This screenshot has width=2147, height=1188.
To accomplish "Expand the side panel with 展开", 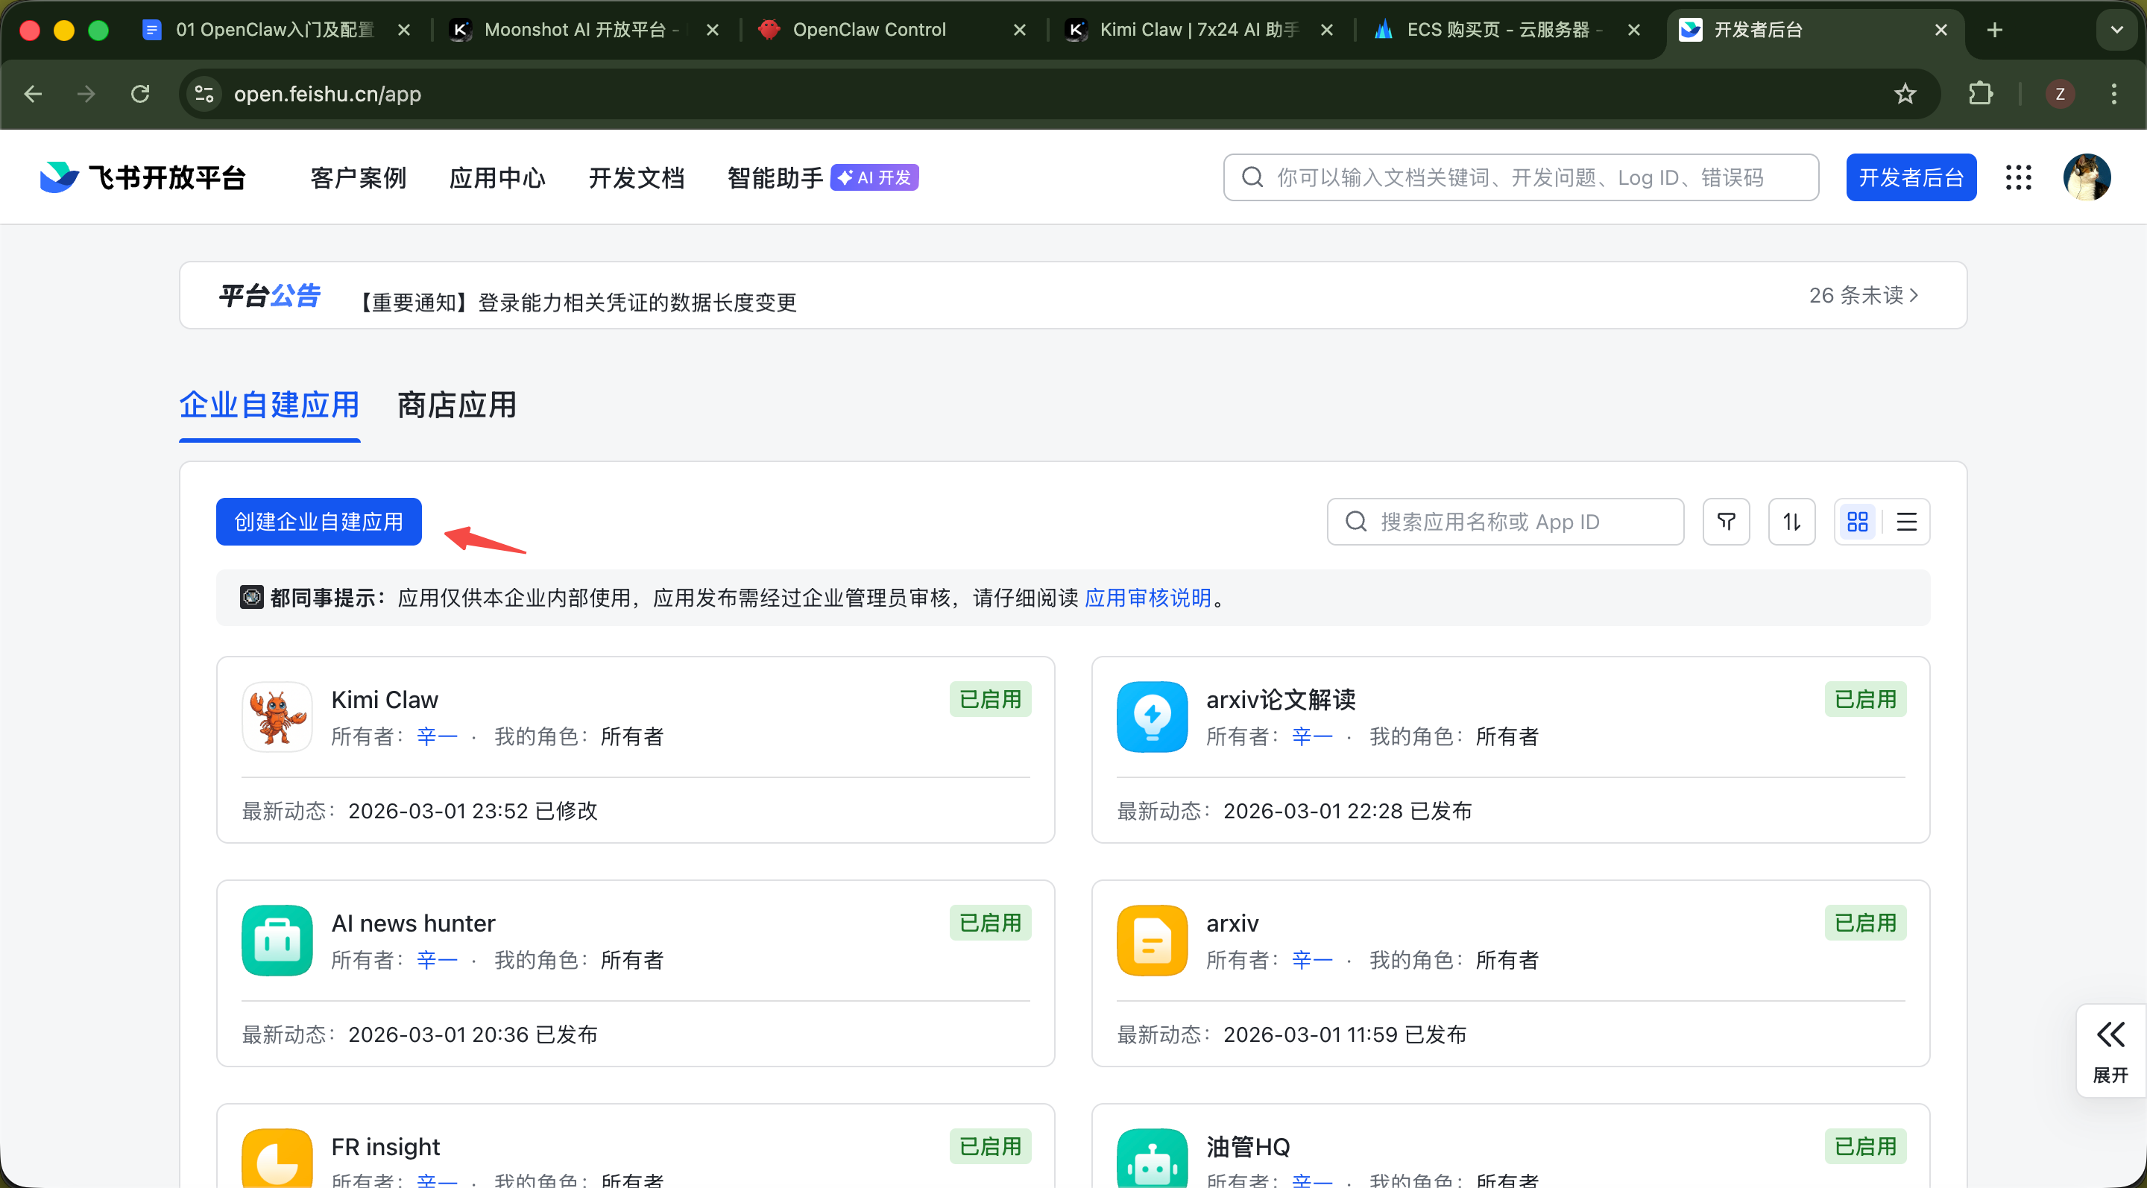I will pyautogui.click(x=2110, y=1052).
